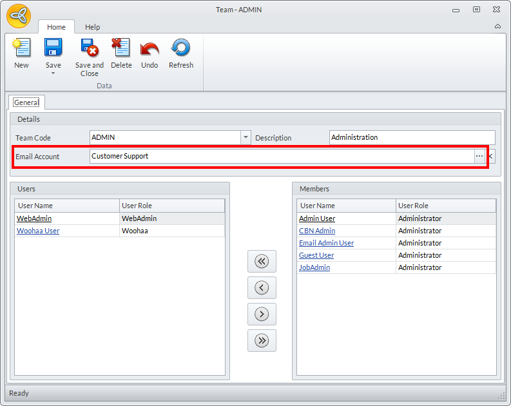Select the General tab
This screenshot has height=406, width=511.
point(26,102)
